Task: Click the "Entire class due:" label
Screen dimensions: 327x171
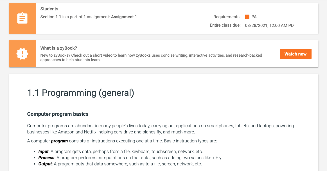Action: (225, 25)
